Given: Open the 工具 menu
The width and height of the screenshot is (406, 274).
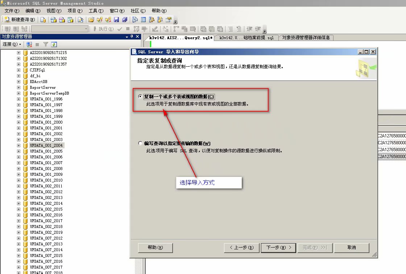Looking at the screenshot, I should click(x=96, y=11).
